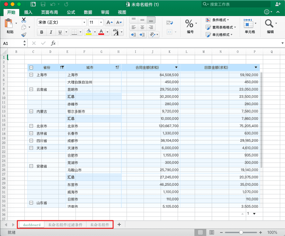Add a new sheet with plus icon

(x=119, y=224)
